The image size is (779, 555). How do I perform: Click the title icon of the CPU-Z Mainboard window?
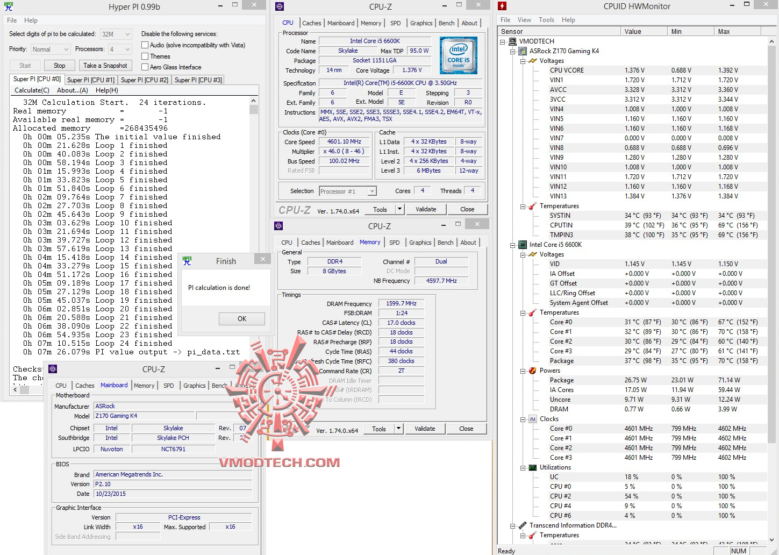53,369
